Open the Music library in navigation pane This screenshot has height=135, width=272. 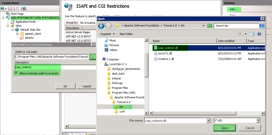(113, 40)
